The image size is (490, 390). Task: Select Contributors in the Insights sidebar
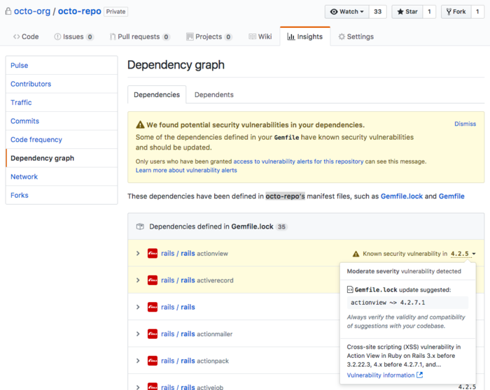coord(31,84)
